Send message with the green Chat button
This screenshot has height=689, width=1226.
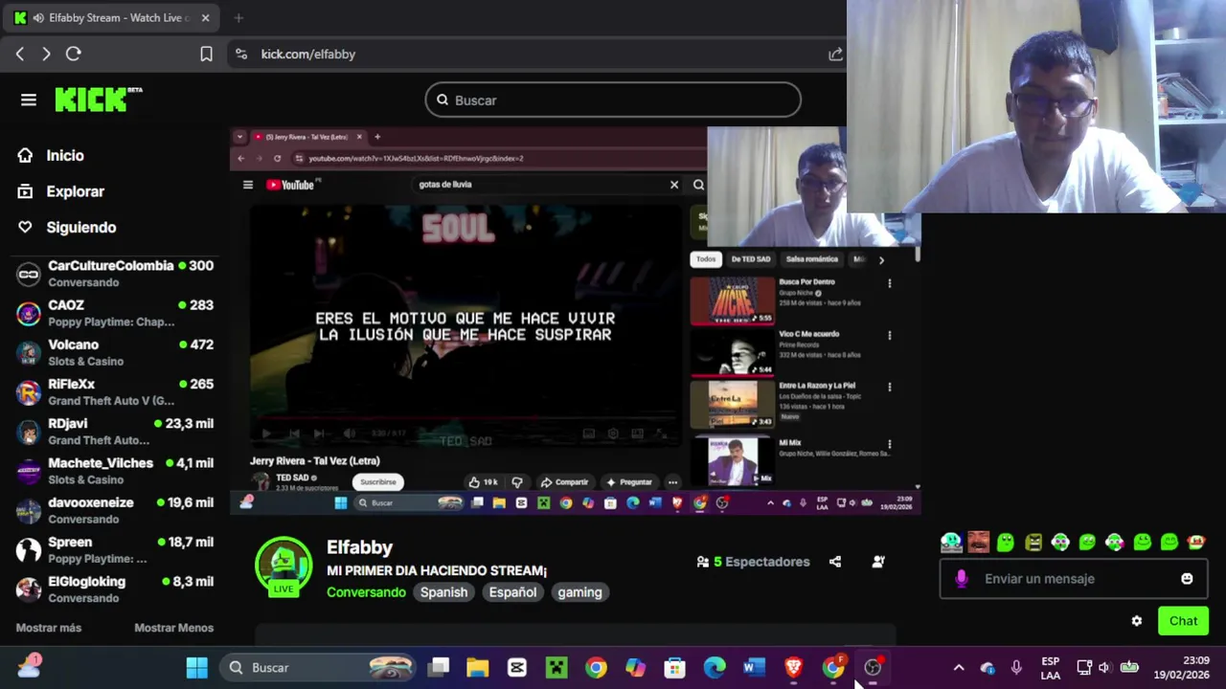click(1183, 621)
